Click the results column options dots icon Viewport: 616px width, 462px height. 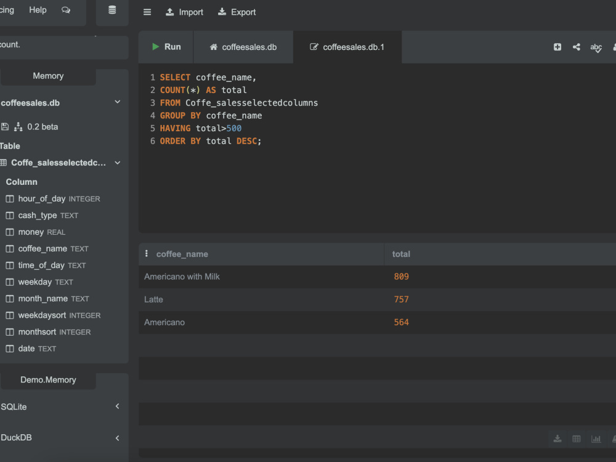(x=147, y=254)
